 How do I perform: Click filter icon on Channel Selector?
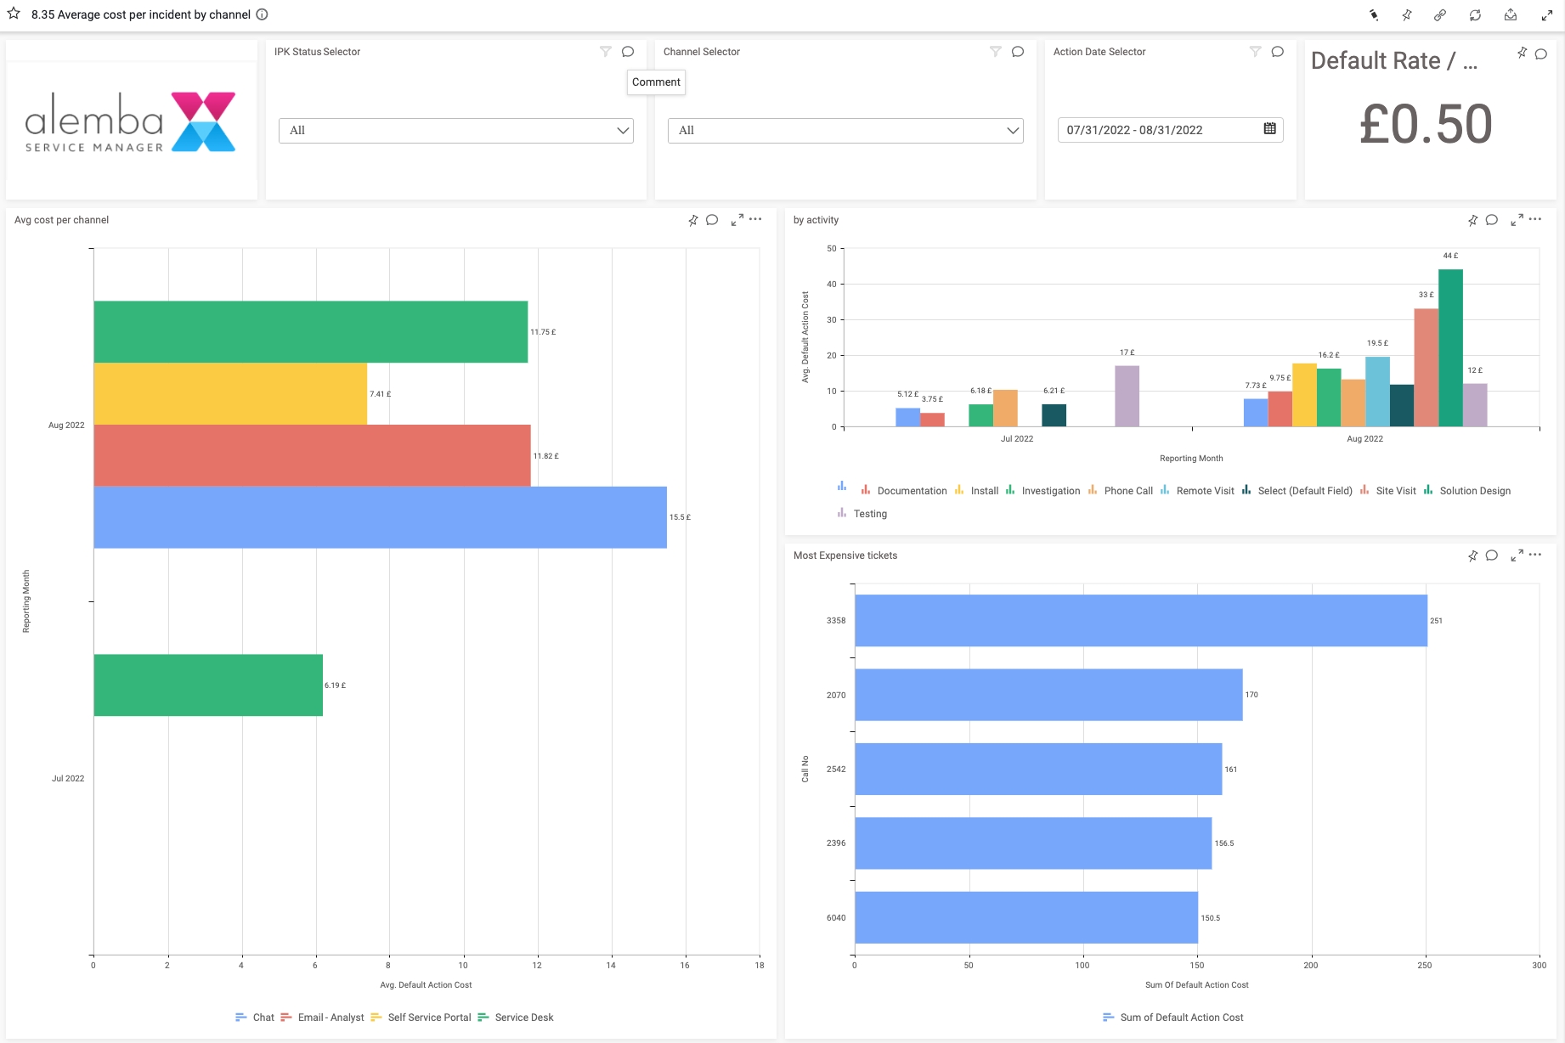pyautogui.click(x=996, y=52)
